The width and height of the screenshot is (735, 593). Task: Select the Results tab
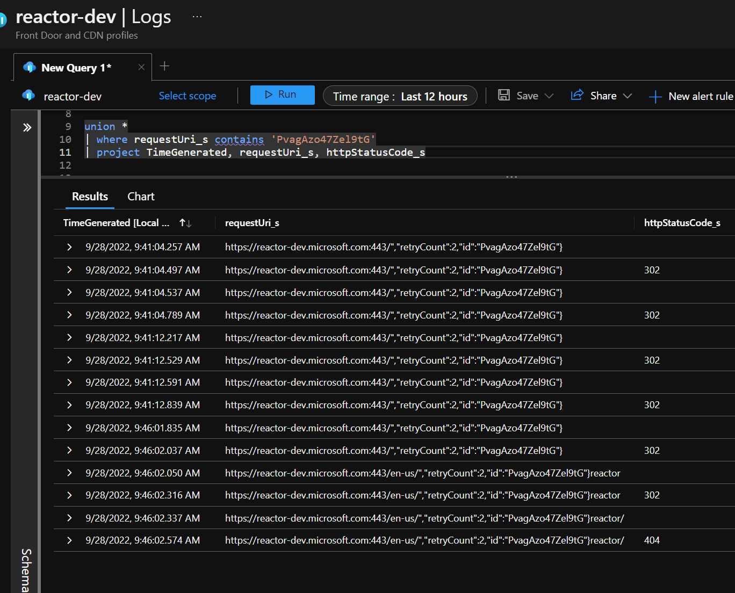coord(90,196)
